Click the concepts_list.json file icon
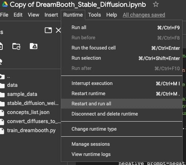Image resolution: width=186 pixels, height=165 pixels. 2,113
